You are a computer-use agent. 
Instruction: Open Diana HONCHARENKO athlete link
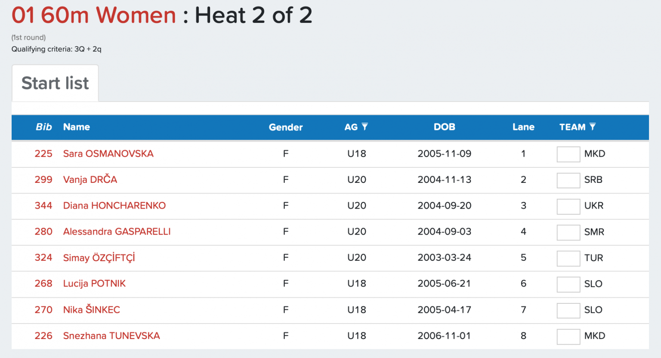click(x=114, y=206)
